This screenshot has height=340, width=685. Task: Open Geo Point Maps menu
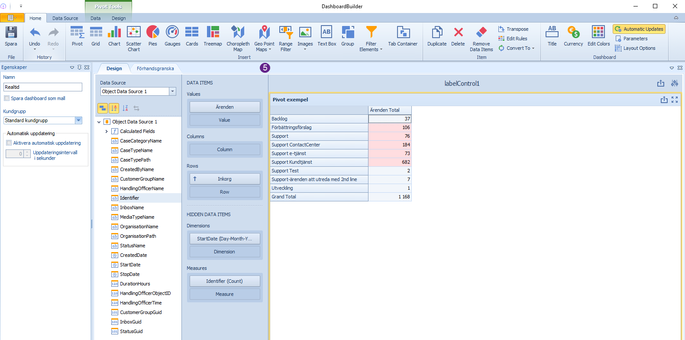click(264, 39)
